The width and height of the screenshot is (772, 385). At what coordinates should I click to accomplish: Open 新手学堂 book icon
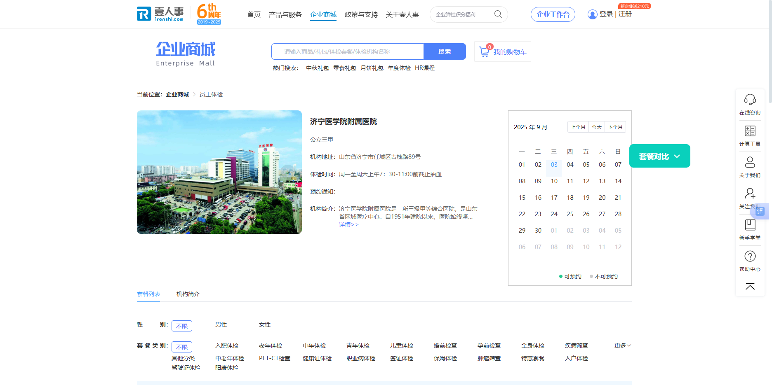[x=750, y=225]
